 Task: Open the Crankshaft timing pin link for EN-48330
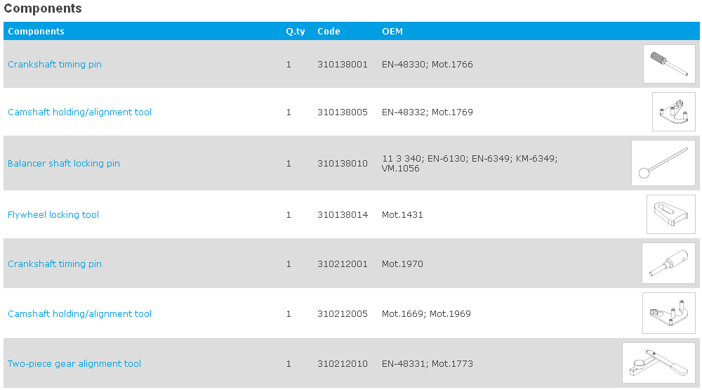click(x=55, y=65)
